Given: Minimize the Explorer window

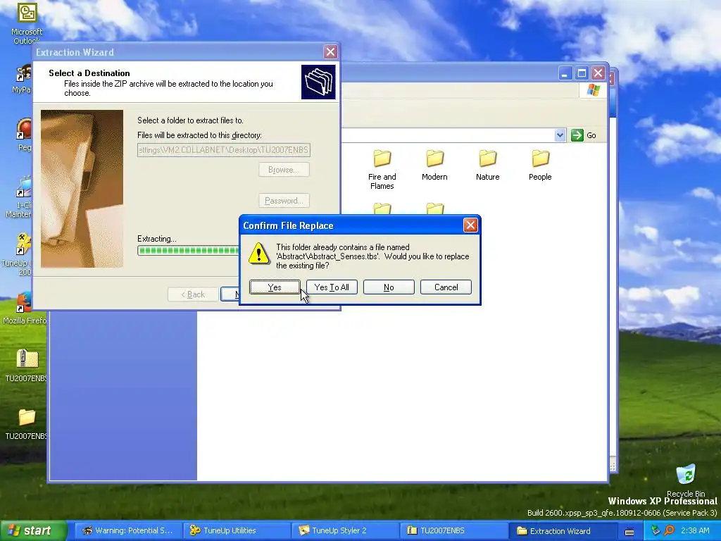Looking at the screenshot, I should point(565,73).
